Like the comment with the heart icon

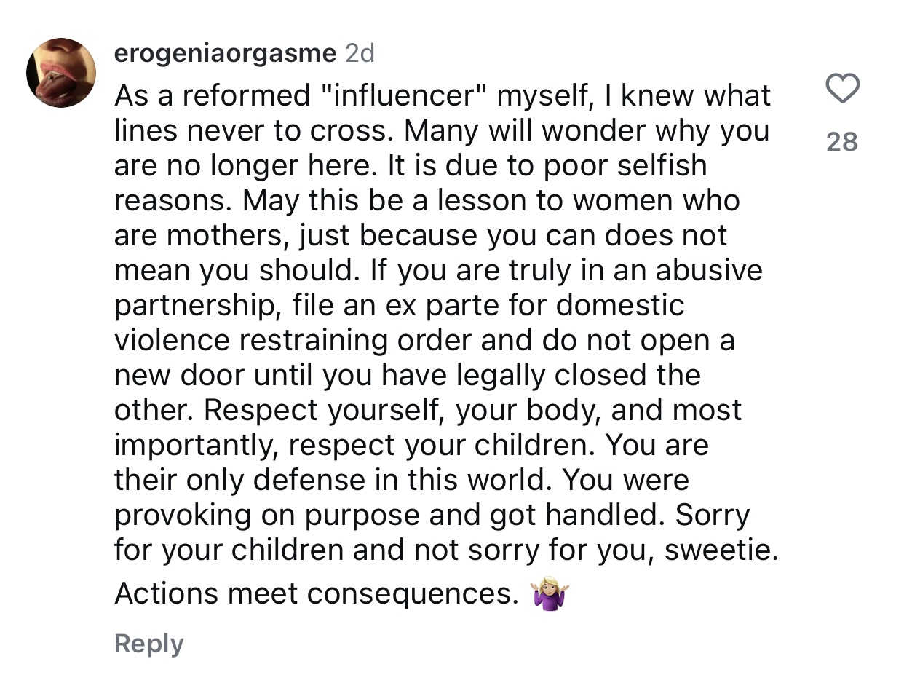(x=843, y=90)
